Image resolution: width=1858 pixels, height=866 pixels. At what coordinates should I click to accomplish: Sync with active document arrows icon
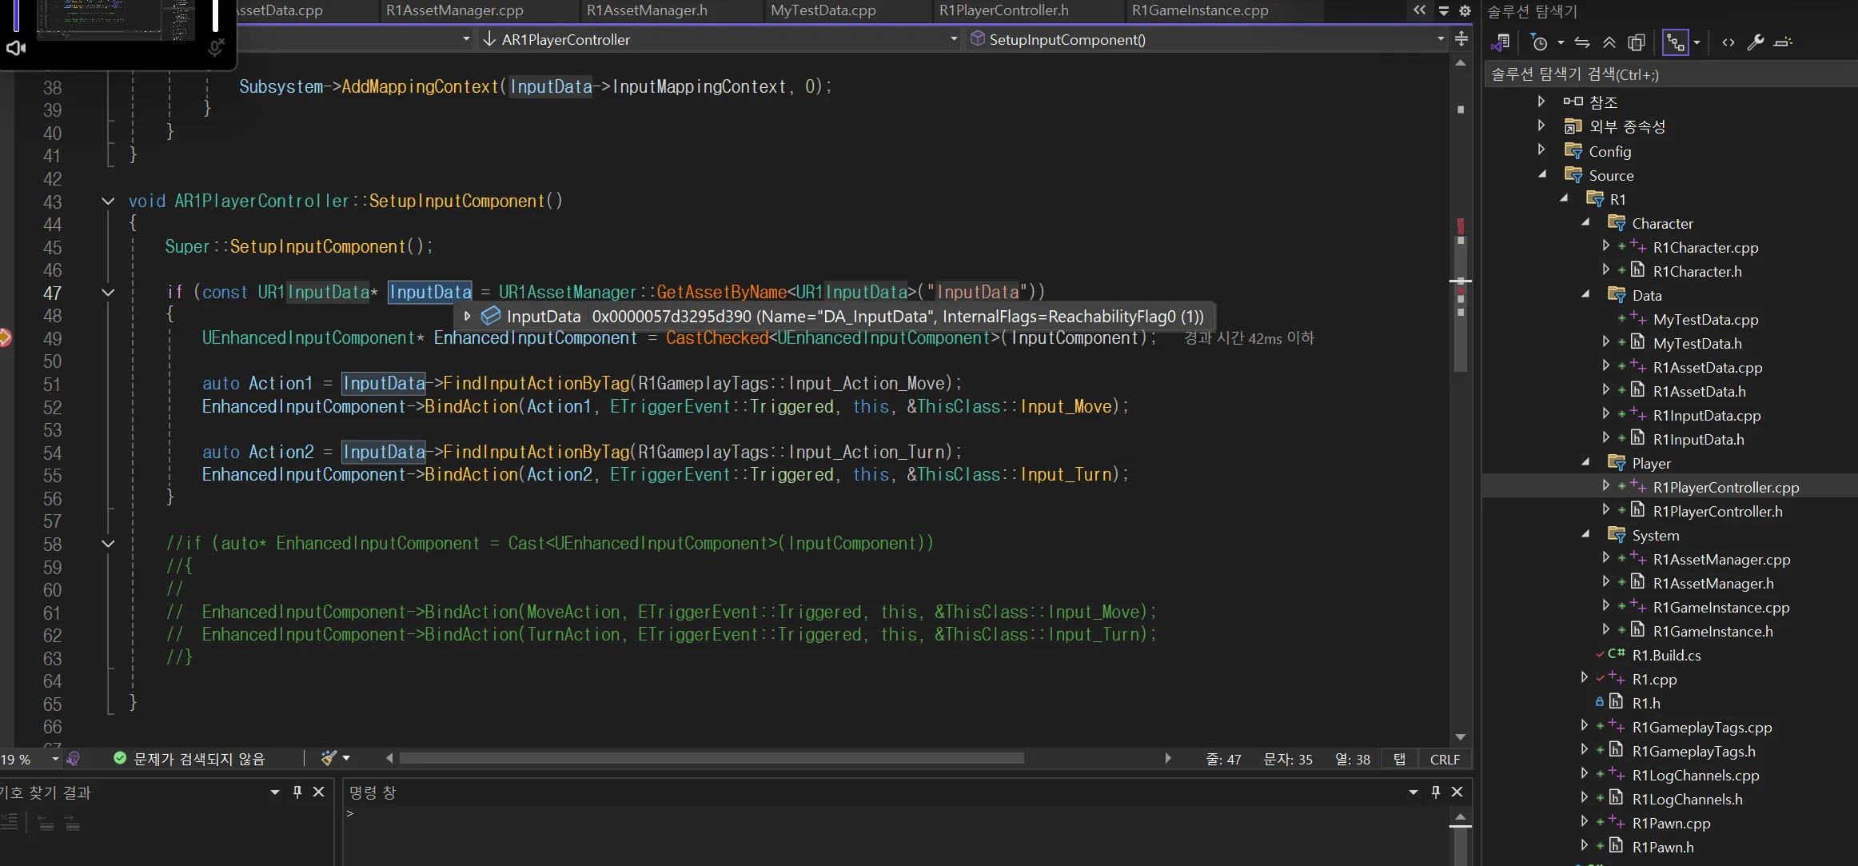pyautogui.click(x=1582, y=42)
